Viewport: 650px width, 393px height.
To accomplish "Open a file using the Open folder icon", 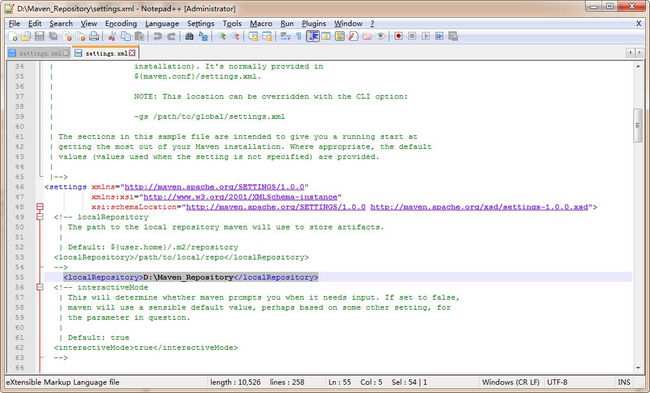I will 26,37.
